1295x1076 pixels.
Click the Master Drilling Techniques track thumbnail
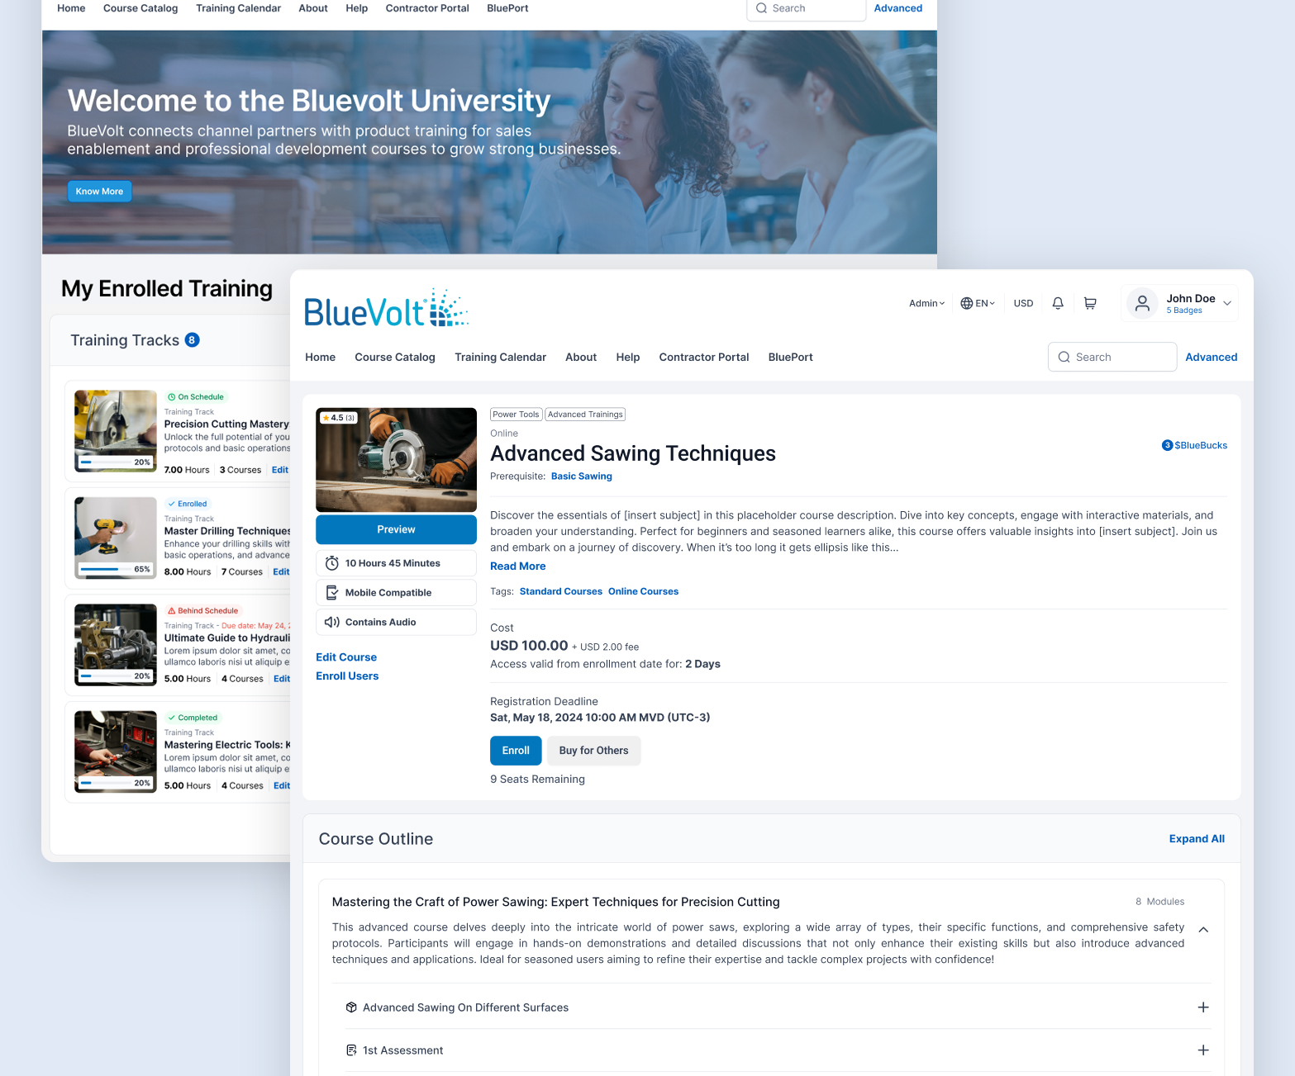coord(116,538)
